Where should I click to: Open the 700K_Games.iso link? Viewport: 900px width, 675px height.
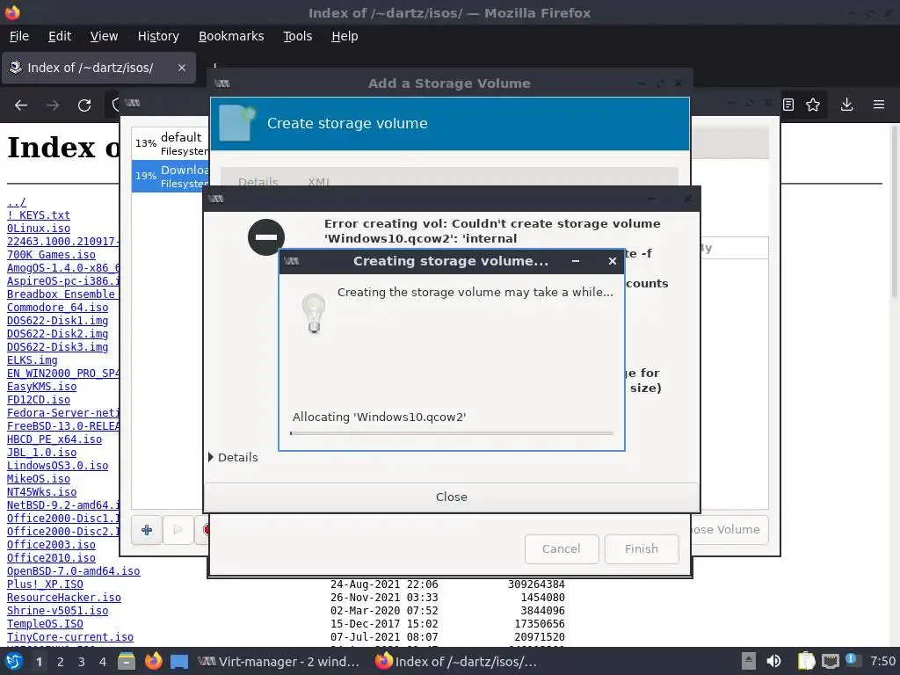(x=51, y=255)
